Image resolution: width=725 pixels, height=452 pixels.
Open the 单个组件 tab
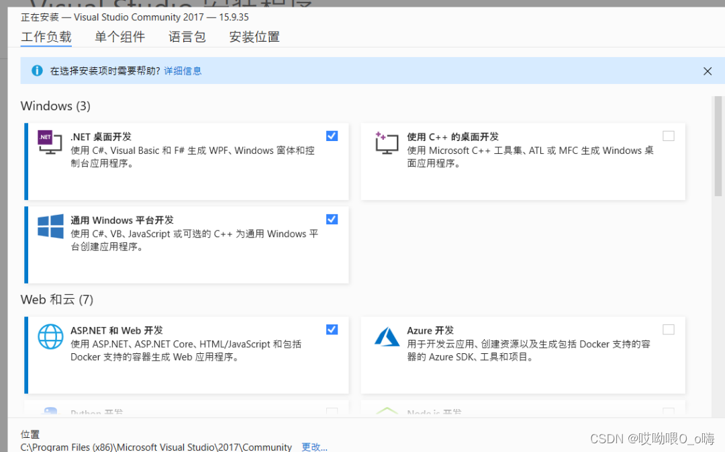point(119,37)
